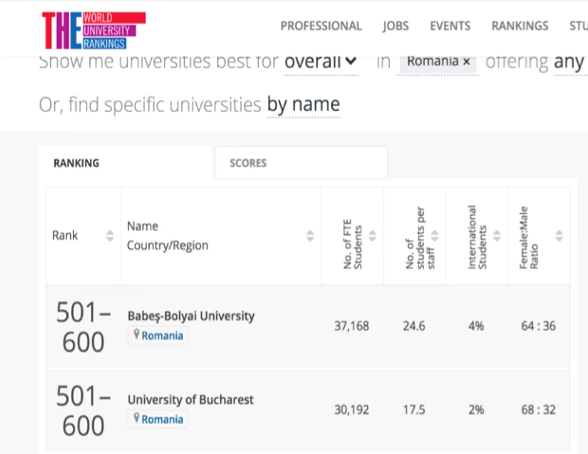Click University of Bucharest's 501–600 rank

pyautogui.click(x=83, y=411)
